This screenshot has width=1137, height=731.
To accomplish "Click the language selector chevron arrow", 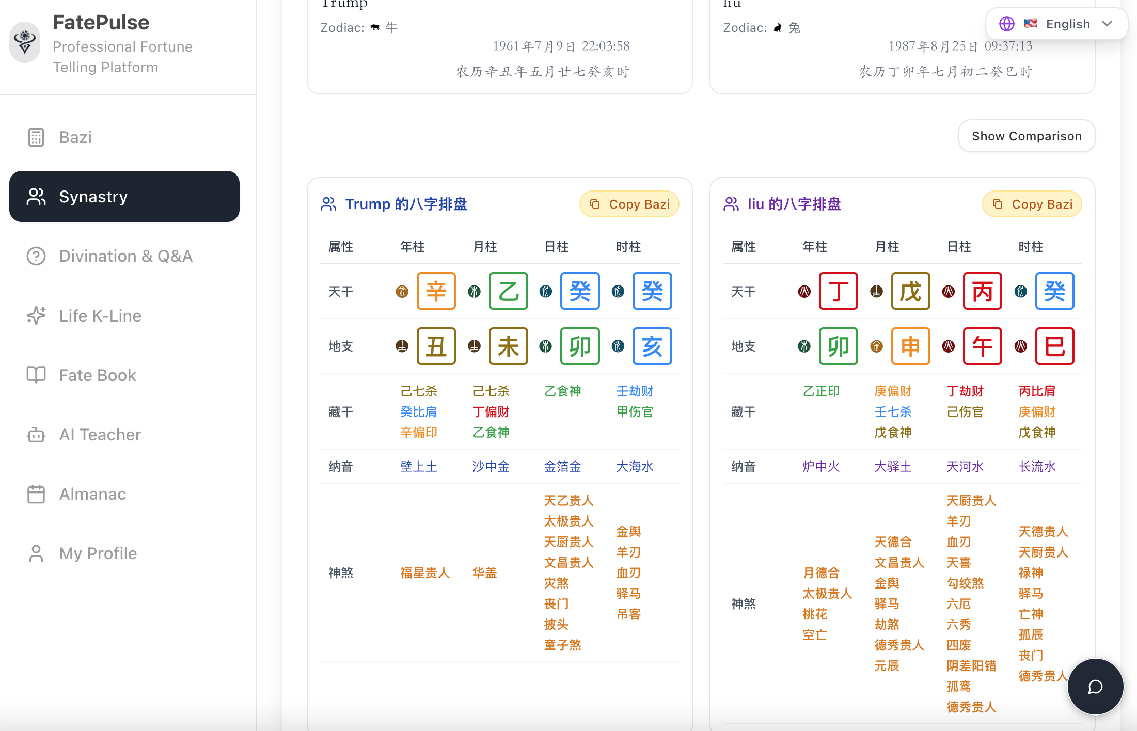I will pyautogui.click(x=1107, y=24).
